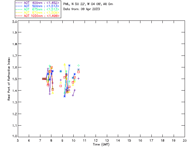Click the legend entry AOT 400nm : <1.452>
The width and height of the screenshot is (190, 152).
38,3
